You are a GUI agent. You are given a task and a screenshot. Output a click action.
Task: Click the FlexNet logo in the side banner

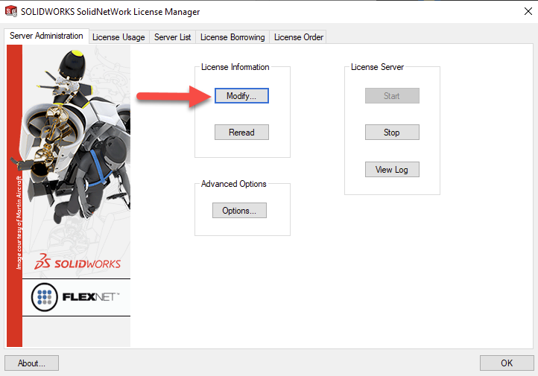coord(76,297)
